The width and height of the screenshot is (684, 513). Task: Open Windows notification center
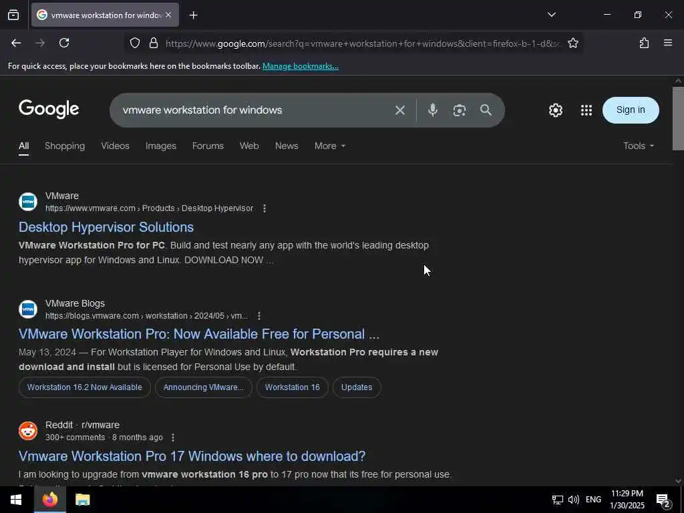[x=662, y=500]
